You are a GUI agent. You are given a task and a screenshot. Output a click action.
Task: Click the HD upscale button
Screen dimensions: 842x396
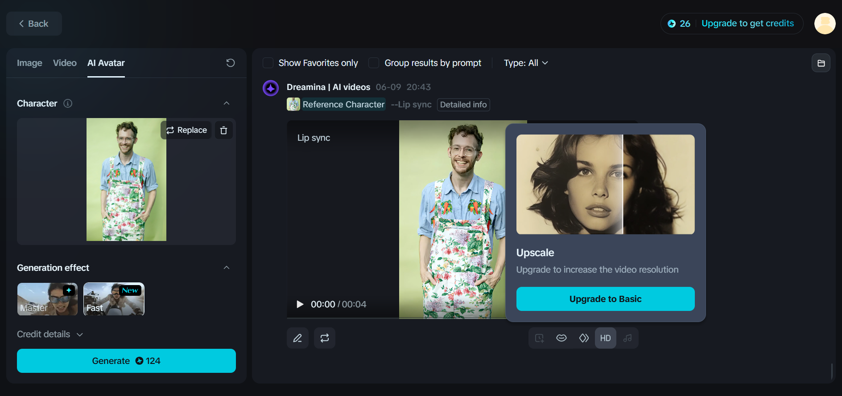[x=606, y=338]
